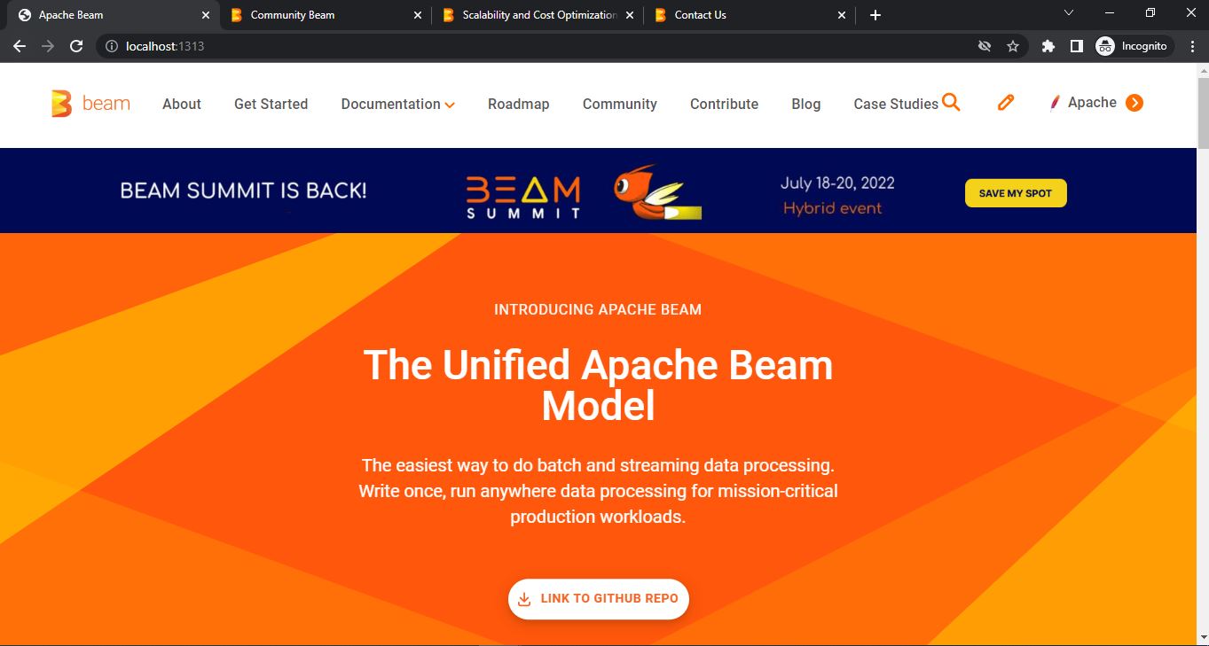Click 'Hybrid event' text
Screen dimensions: 1209x646
tap(833, 208)
